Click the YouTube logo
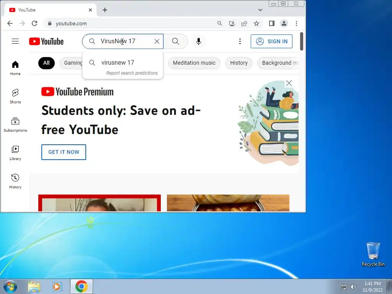Viewport: 392px width, 294px height. [46, 41]
